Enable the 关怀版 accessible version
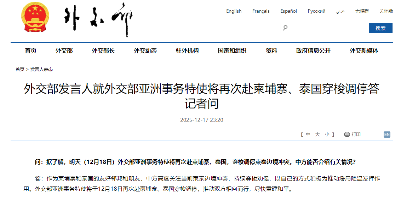 coord(386,11)
